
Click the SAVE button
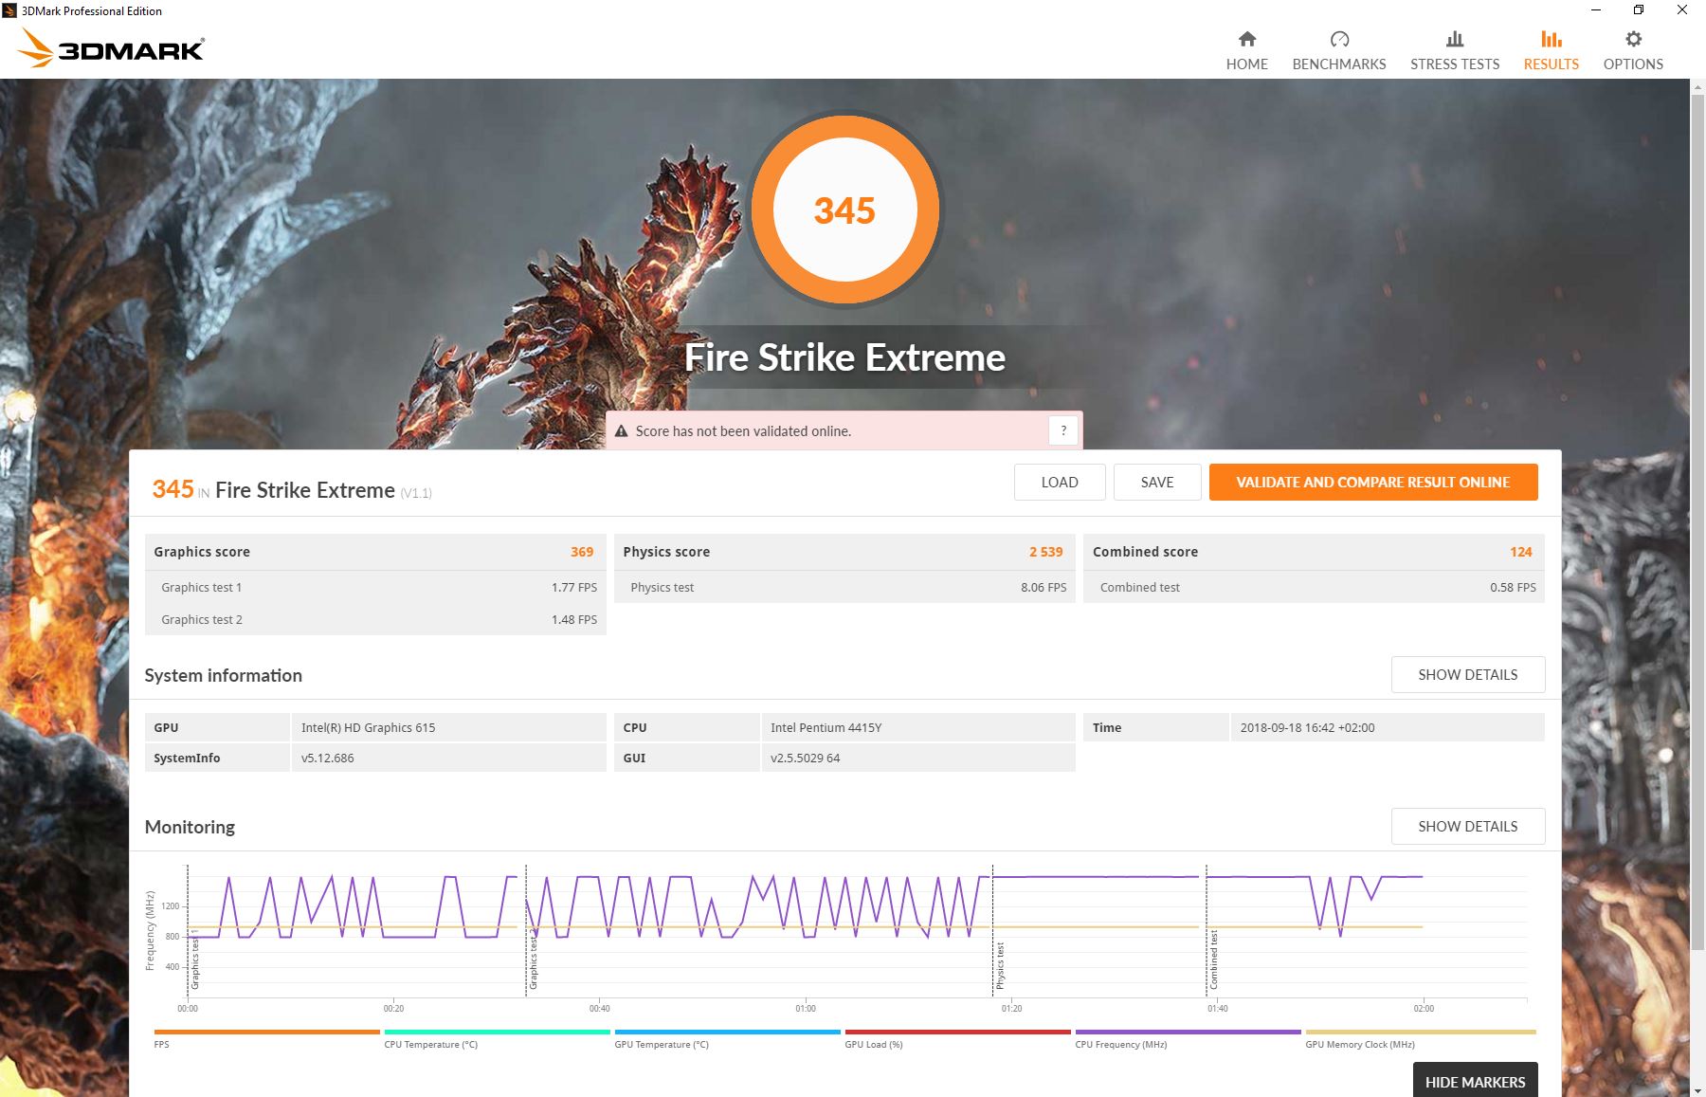tap(1157, 482)
